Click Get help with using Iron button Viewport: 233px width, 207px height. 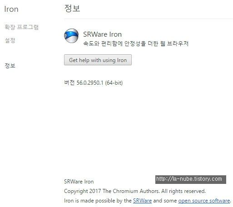(x=98, y=60)
